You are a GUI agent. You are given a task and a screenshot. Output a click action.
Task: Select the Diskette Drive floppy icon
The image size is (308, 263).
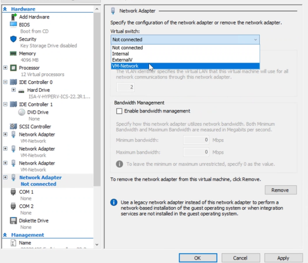pos(13,221)
